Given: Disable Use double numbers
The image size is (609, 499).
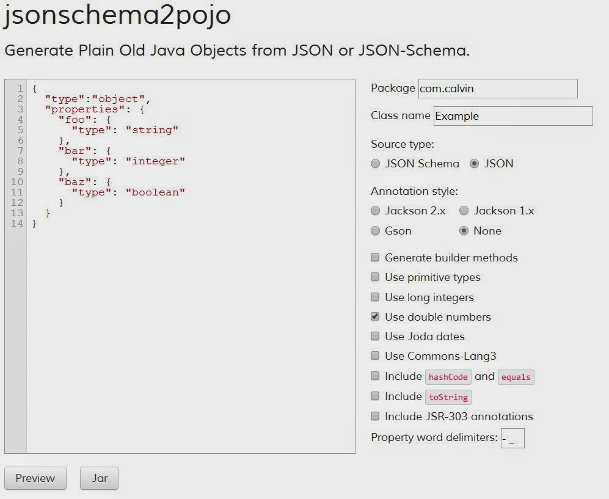Looking at the screenshot, I should click(374, 317).
